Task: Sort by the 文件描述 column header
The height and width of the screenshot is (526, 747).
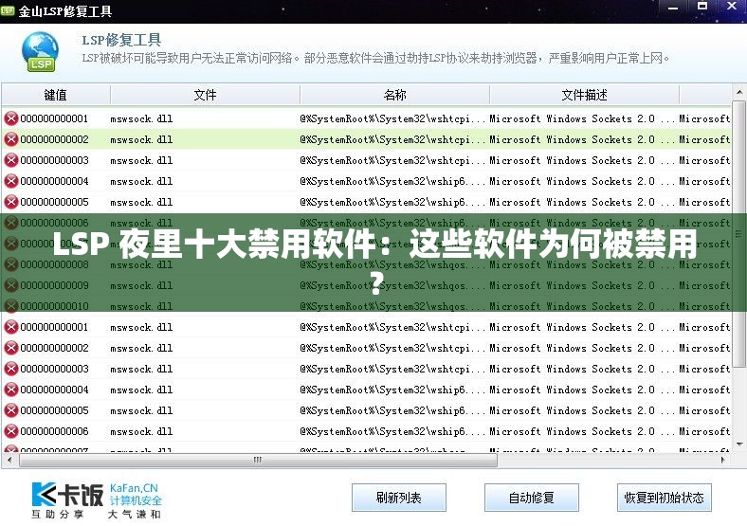Action: pyautogui.click(x=585, y=95)
